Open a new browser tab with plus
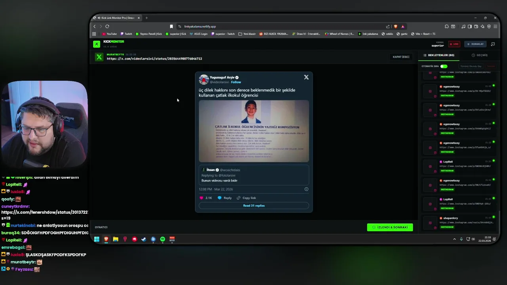Screen dimensions: 507x285 147,18
